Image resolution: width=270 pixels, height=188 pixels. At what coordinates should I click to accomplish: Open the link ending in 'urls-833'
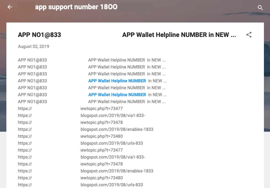pyautogui.click(x=112, y=143)
